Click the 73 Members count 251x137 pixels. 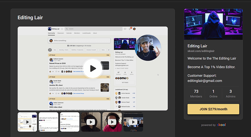pos(196,94)
